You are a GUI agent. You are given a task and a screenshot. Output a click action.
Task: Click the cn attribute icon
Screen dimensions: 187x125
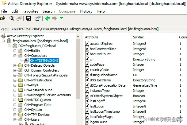[87, 59]
